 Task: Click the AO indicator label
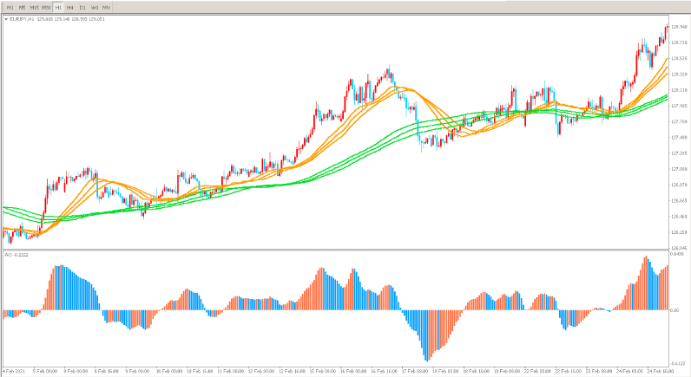(16, 255)
